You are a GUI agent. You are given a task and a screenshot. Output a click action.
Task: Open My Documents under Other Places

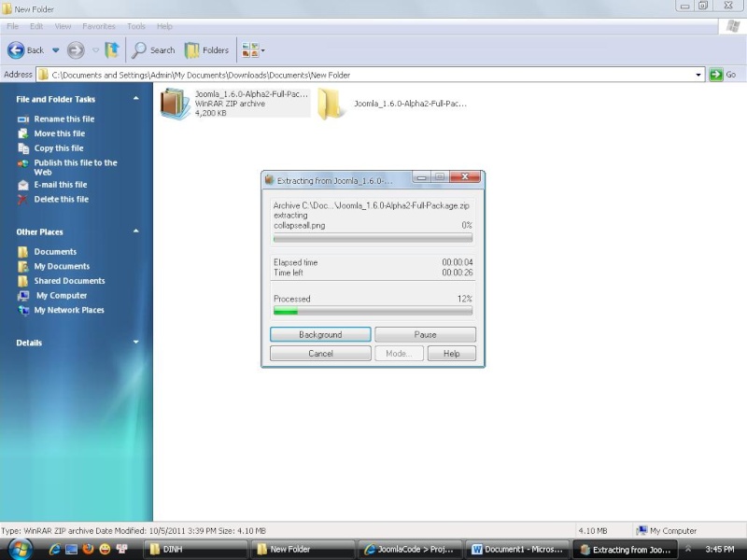pos(62,266)
